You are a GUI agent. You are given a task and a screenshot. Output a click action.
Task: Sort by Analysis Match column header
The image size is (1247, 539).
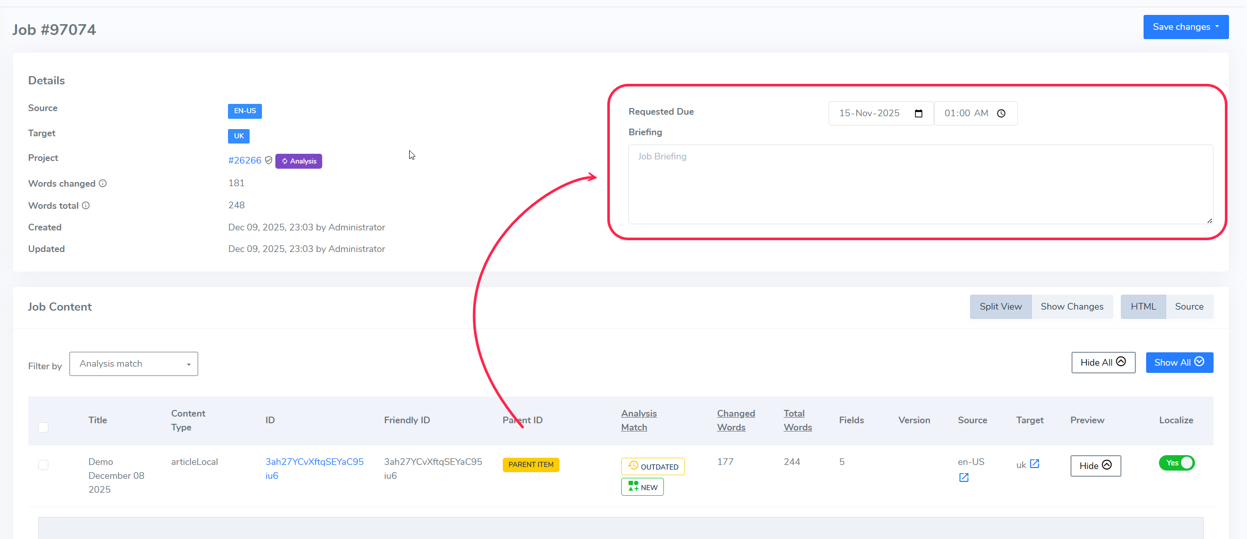click(639, 420)
